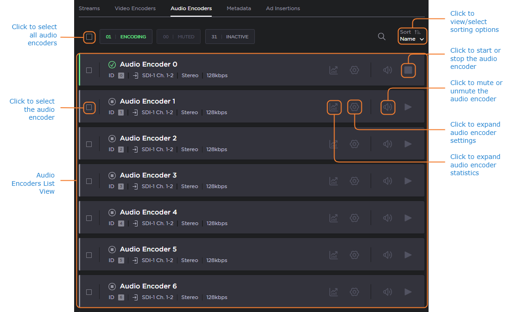This screenshot has width=505, height=312.
Task: Start Audio Encoder 6 with play button
Action: pyautogui.click(x=408, y=292)
